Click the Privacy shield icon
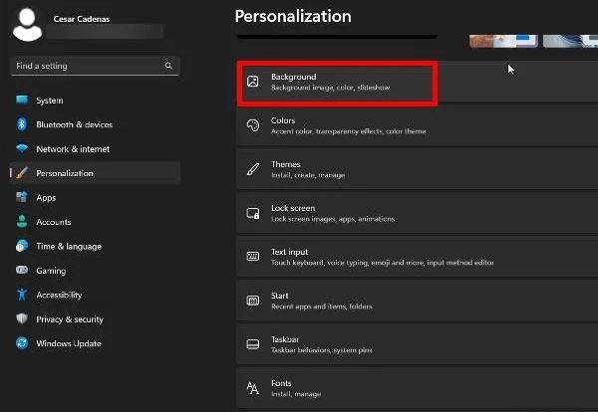Image resolution: width=598 pixels, height=412 pixels. (22, 318)
